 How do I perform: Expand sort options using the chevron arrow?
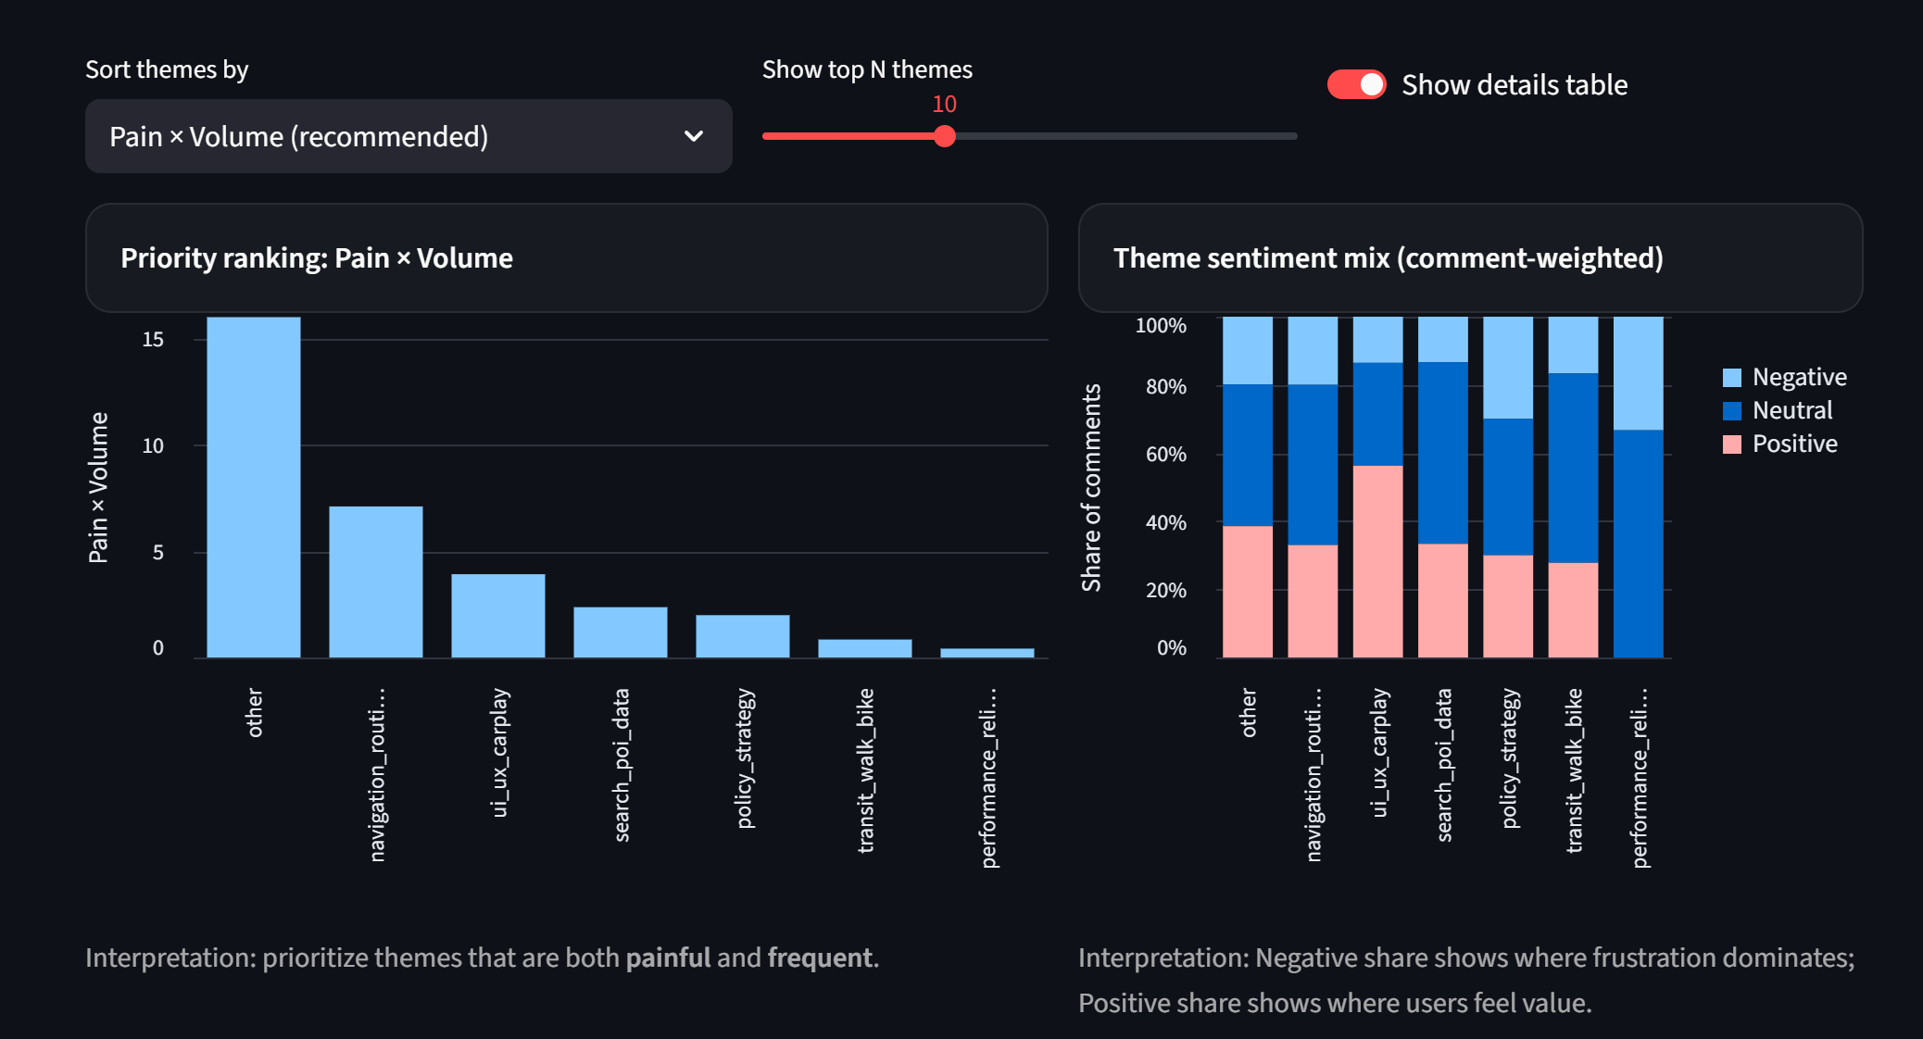[x=694, y=136]
